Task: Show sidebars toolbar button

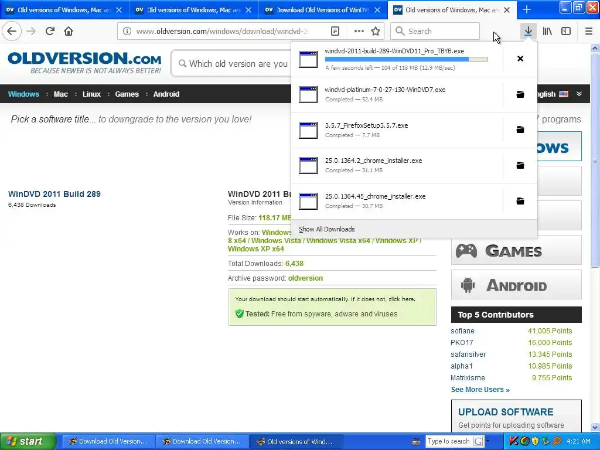Action: 566,32
